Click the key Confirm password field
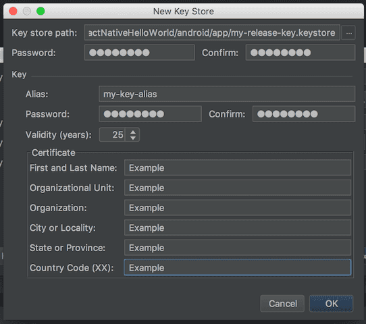The image size is (366, 324). click(x=304, y=114)
